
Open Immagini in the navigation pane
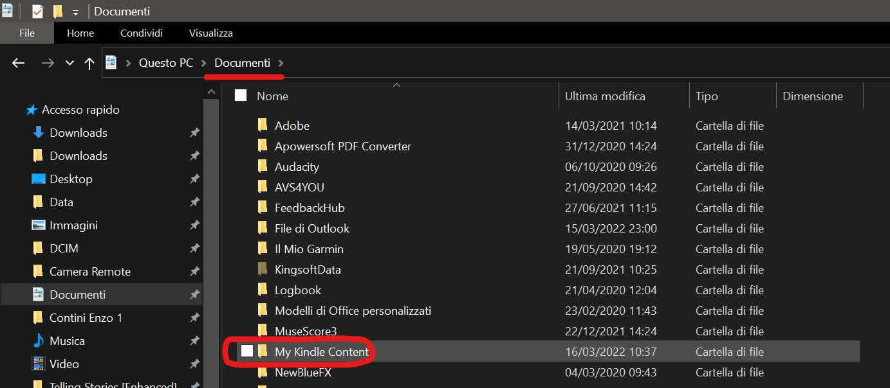73,225
